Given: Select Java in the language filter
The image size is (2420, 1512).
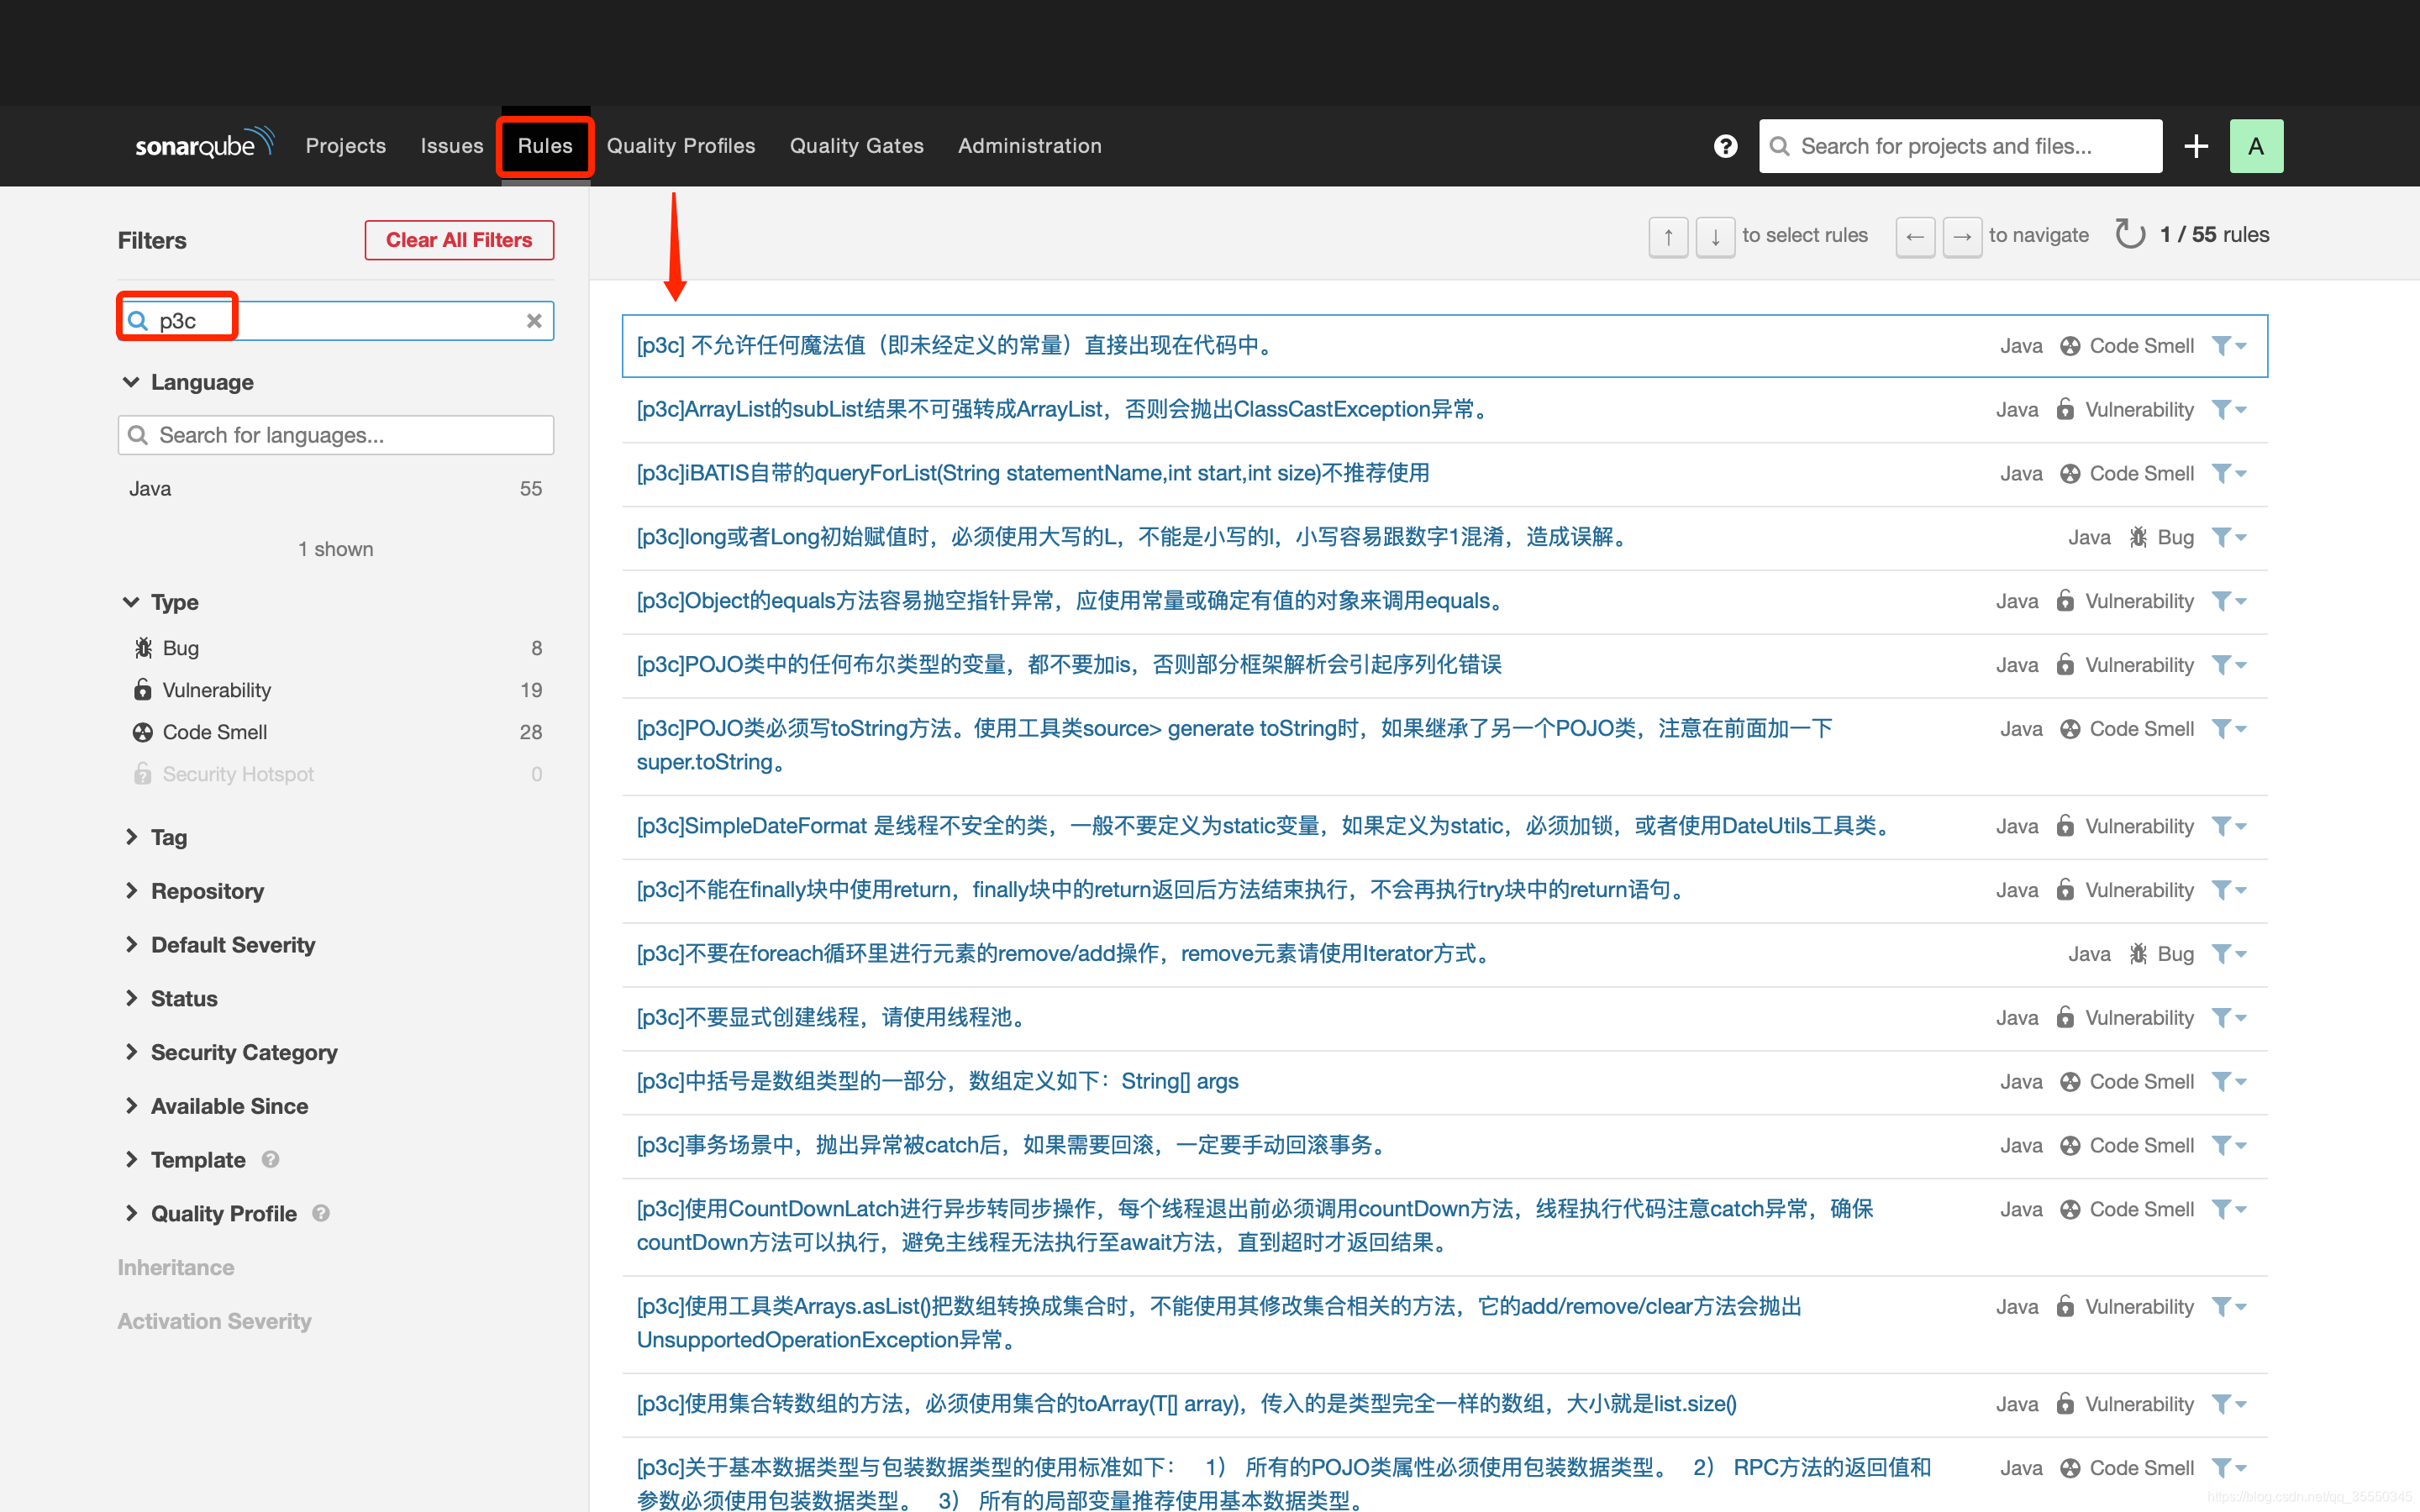Looking at the screenshot, I should (150, 489).
